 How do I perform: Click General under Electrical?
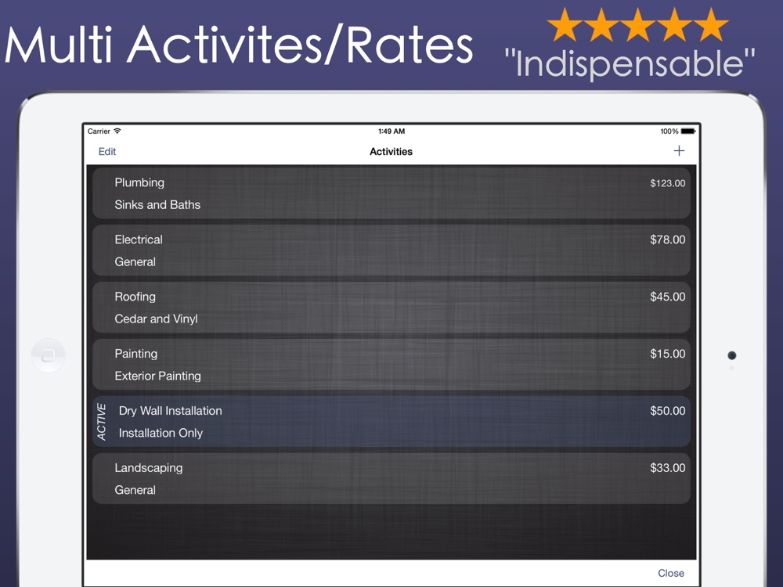coord(135,261)
